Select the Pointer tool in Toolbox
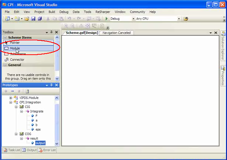Viewport: 227px width, 160px height. tap(28, 43)
